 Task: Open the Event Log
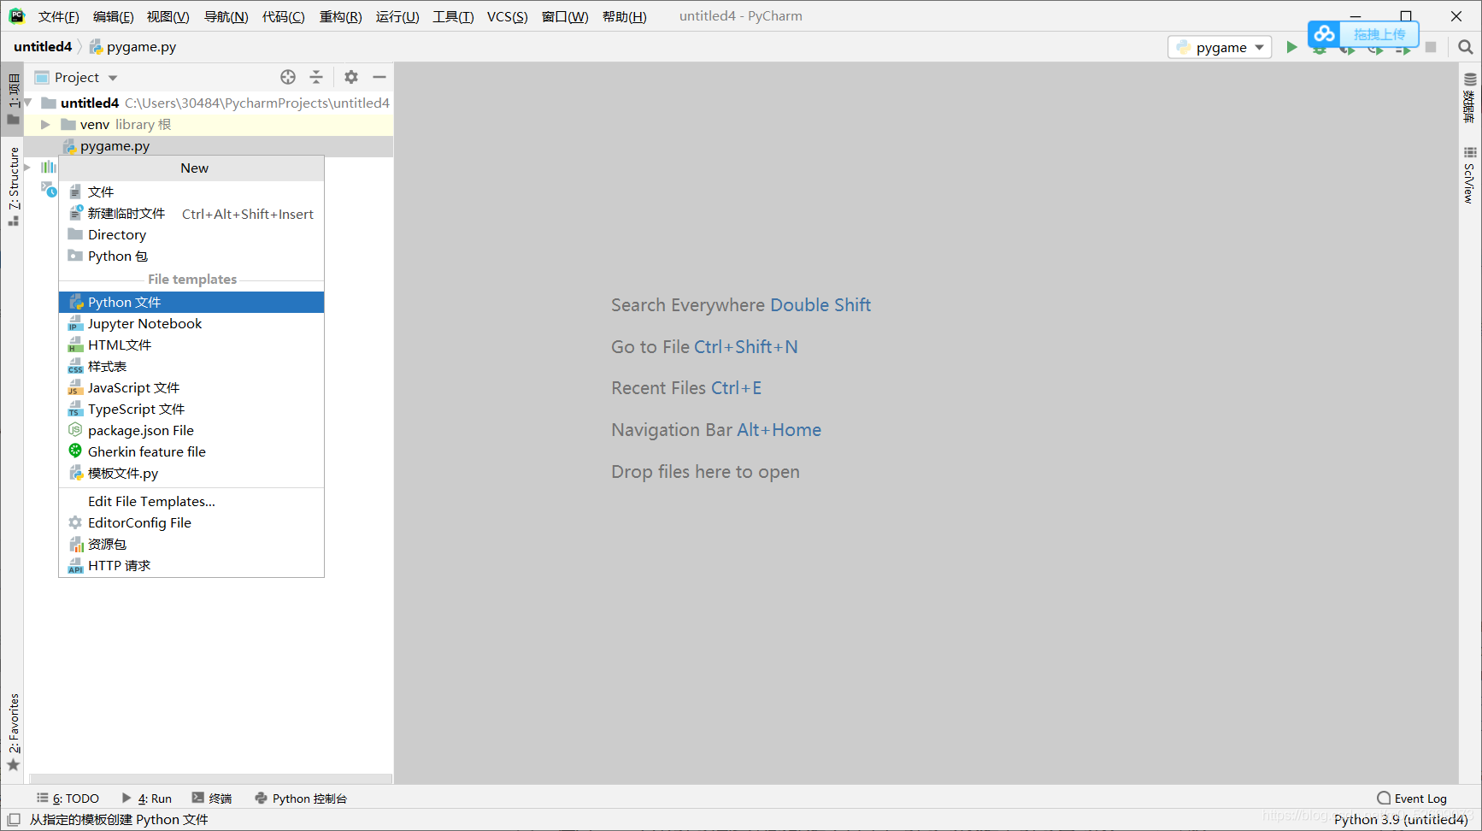tap(1412, 798)
